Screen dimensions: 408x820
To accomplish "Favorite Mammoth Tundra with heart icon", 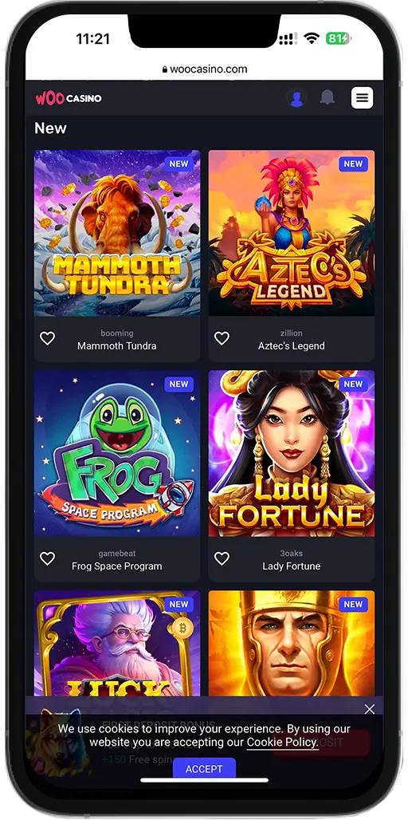I will (48, 339).
